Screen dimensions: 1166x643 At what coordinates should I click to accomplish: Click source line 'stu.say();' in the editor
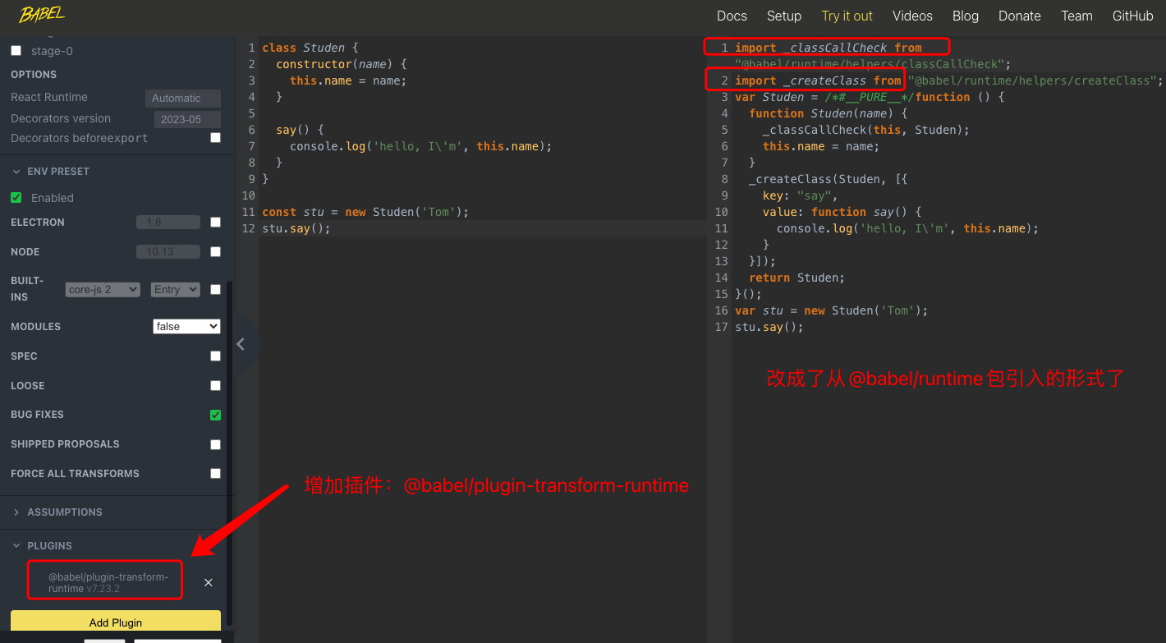296,228
